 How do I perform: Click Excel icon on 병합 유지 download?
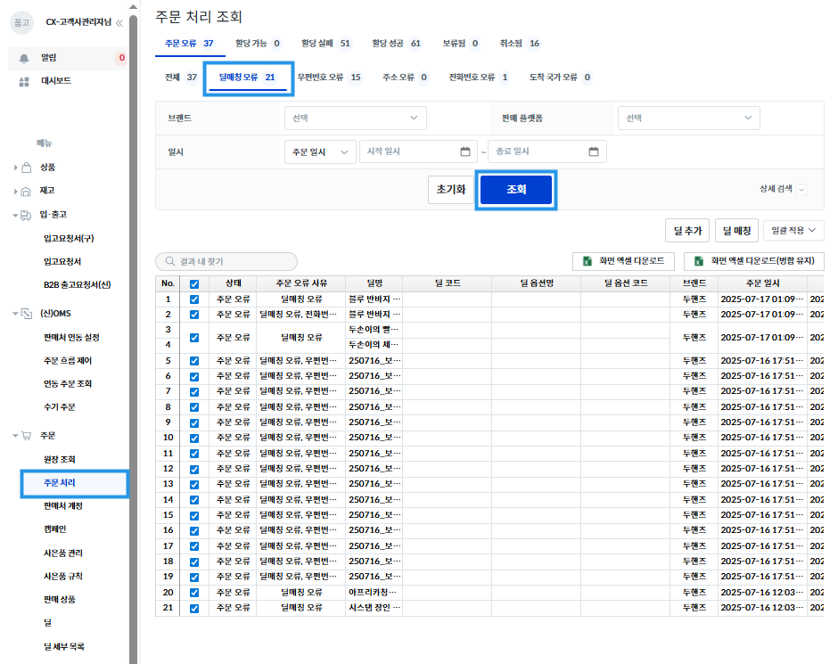tap(699, 261)
